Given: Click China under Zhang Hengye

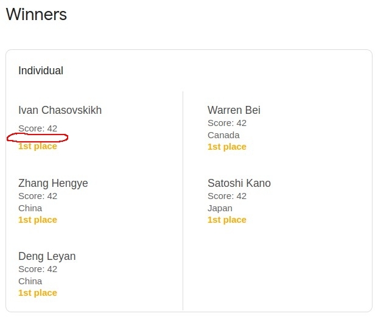Looking at the screenshot, I should coord(30,208).
